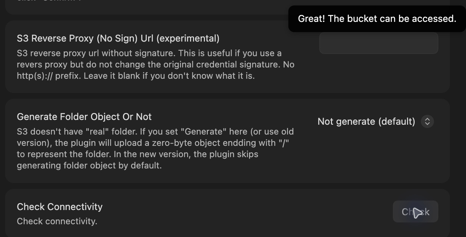The height and width of the screenshot is (237, 466).
Task: Dismiss the "bucket can be accessed" notice
Action: click(x=377, y=19)
